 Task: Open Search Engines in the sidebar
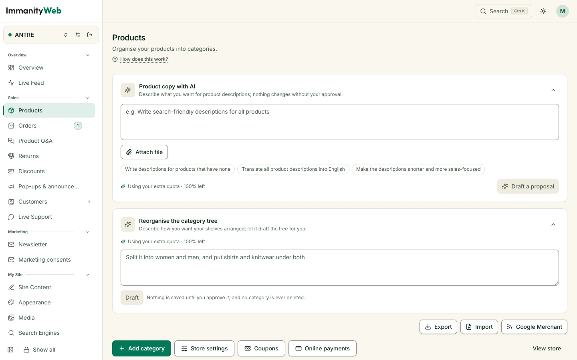(49, 333)
